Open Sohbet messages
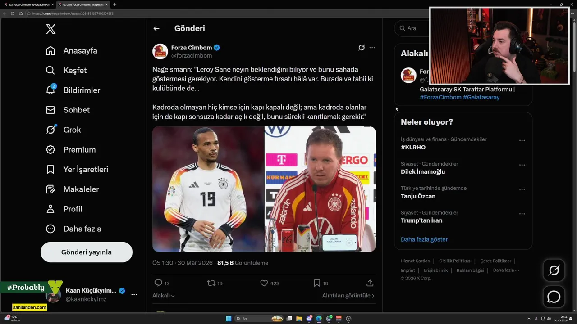Viewport: 577px width, 324px height. pos(68,110)
